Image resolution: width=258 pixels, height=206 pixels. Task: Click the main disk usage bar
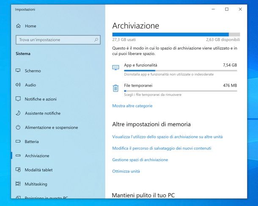pyautogui.click(x=176, y=35)
